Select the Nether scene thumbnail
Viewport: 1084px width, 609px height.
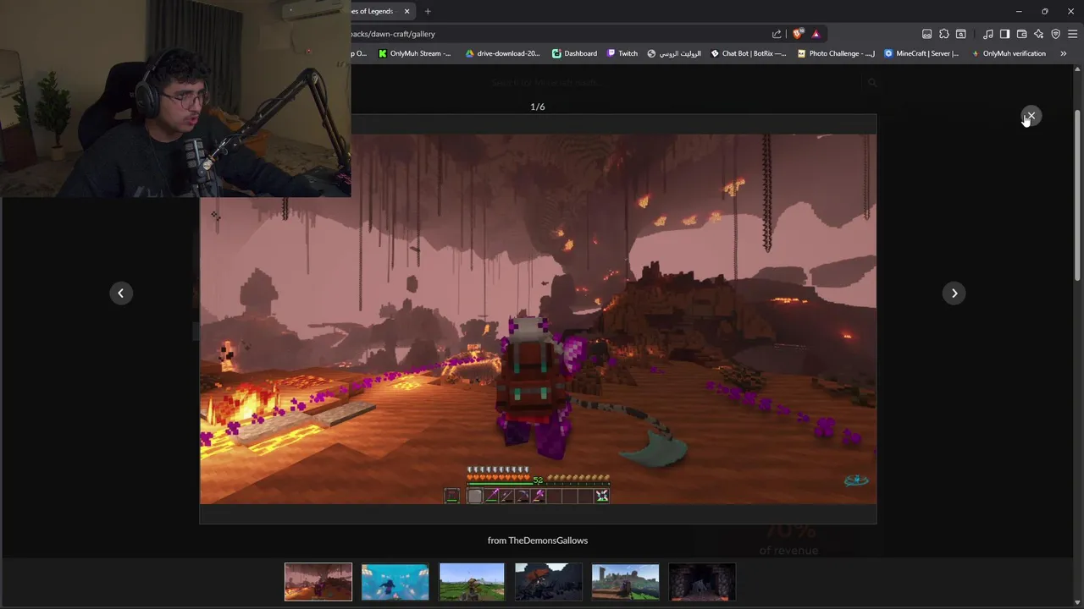click(318, 582)
